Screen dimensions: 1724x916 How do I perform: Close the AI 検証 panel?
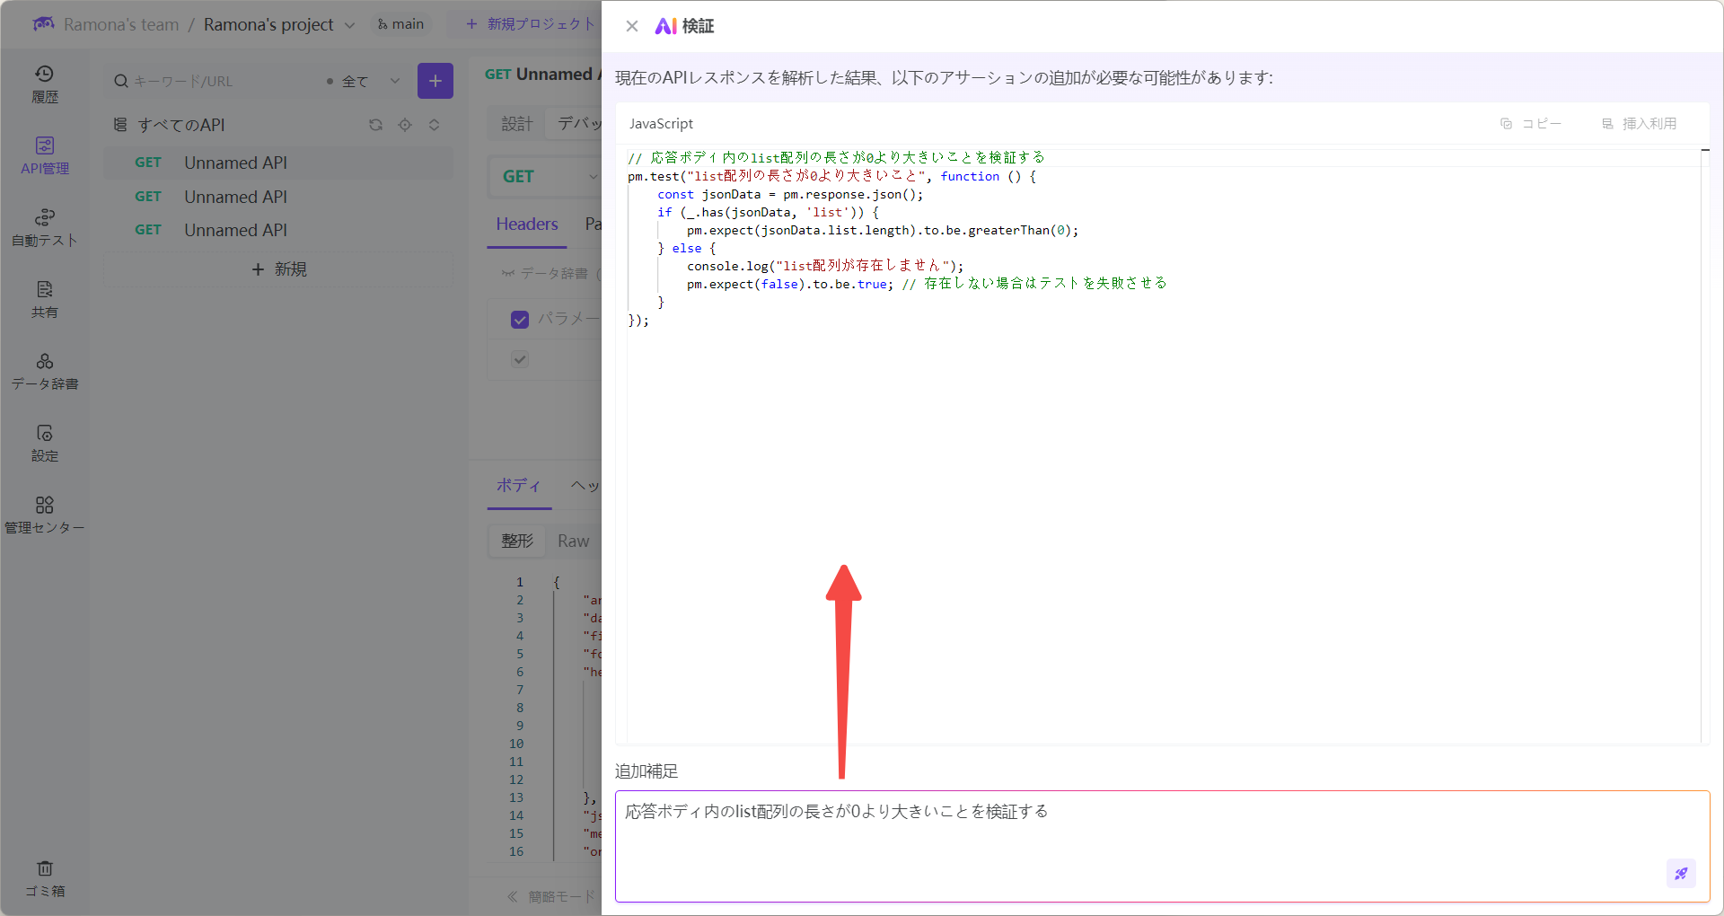[632, 26]
